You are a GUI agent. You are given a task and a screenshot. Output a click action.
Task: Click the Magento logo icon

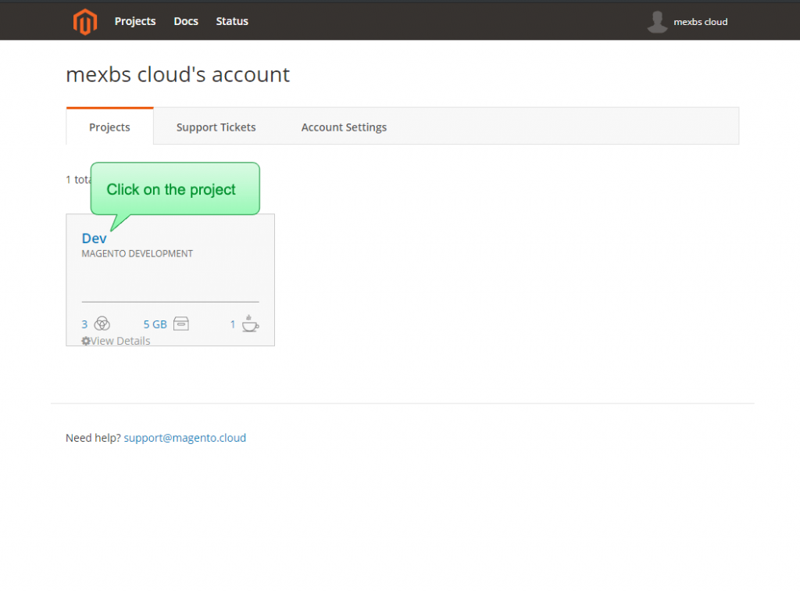tap(84, 21)
